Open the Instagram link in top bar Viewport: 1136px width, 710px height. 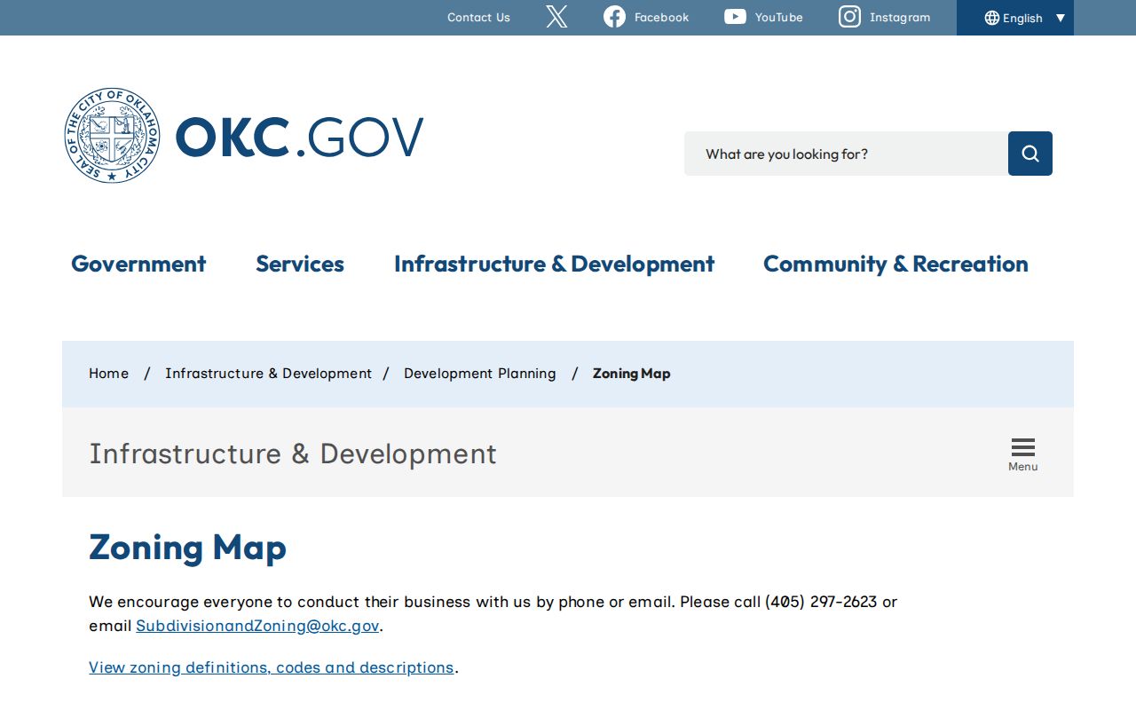885,17
